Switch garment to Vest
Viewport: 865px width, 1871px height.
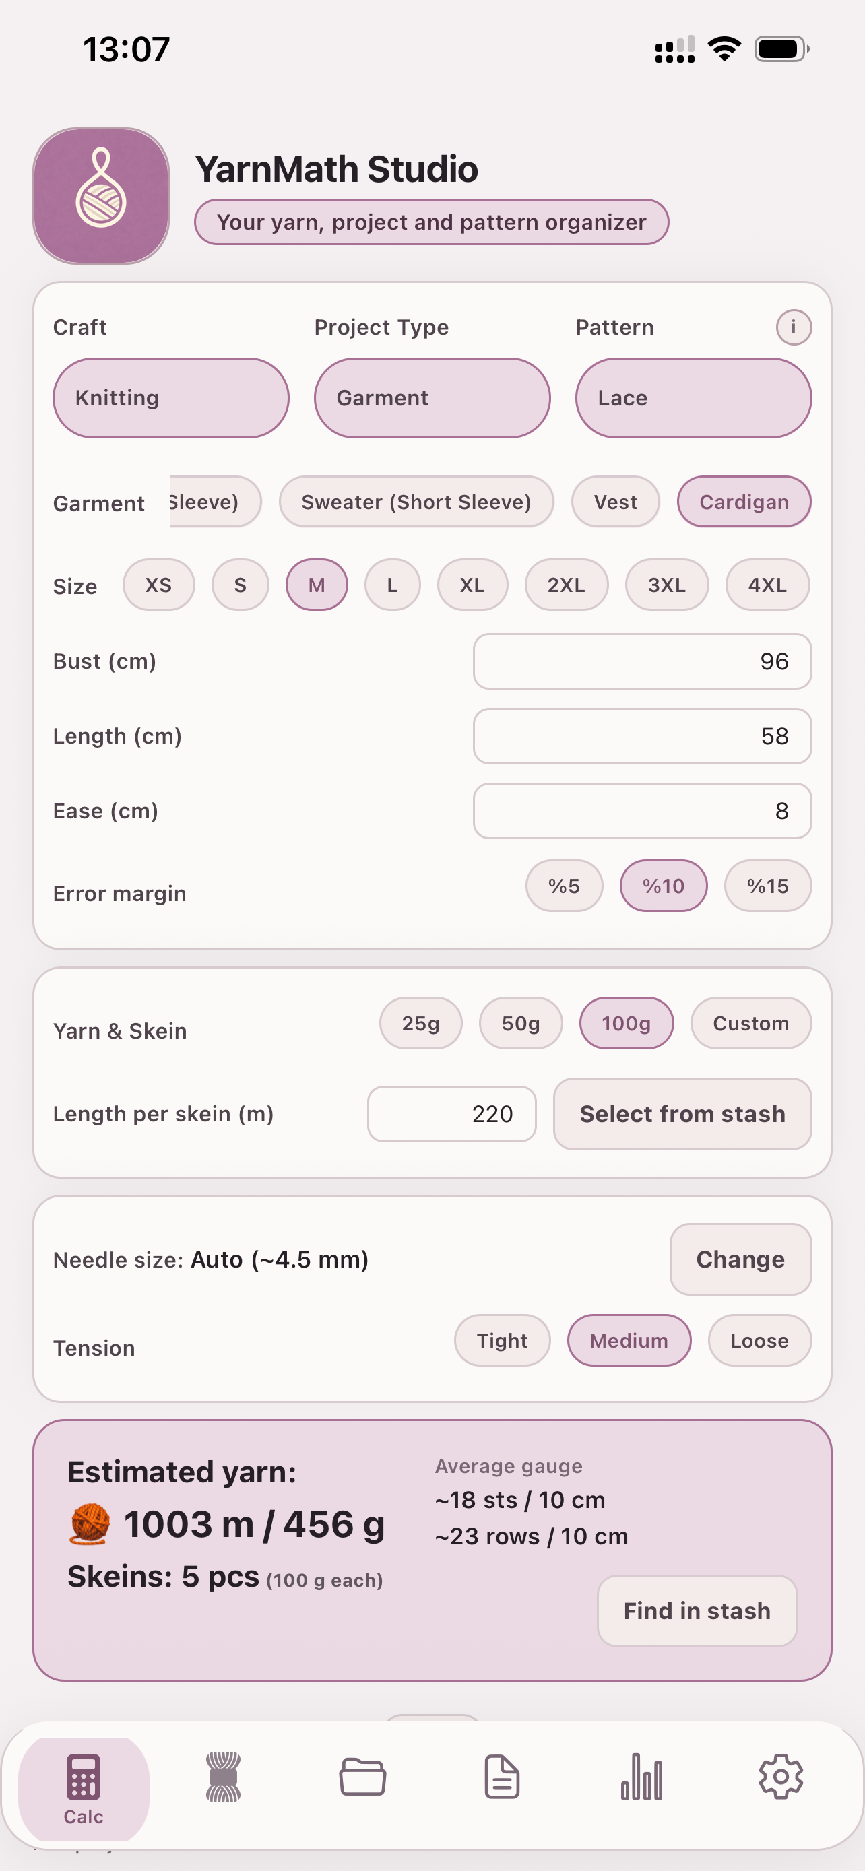click(x=615, y=501)
